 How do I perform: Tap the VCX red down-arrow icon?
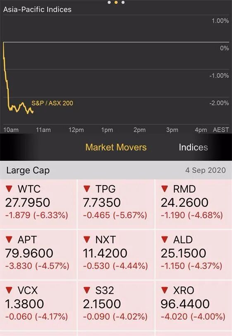9,290
